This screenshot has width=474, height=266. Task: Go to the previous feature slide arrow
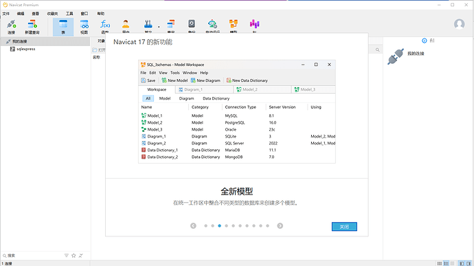point(193,225)
